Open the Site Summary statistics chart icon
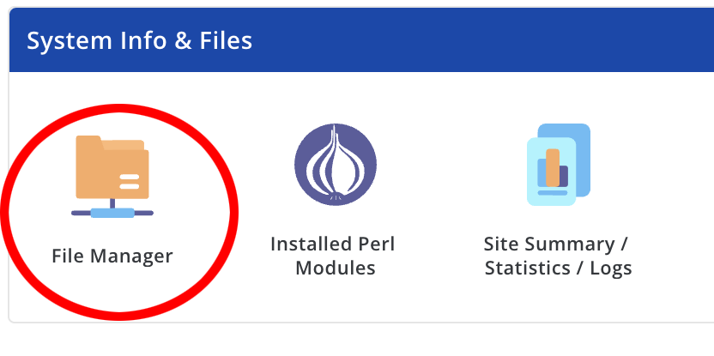Image resolution: width=714 pixels, height=356 pixels. 559,165
